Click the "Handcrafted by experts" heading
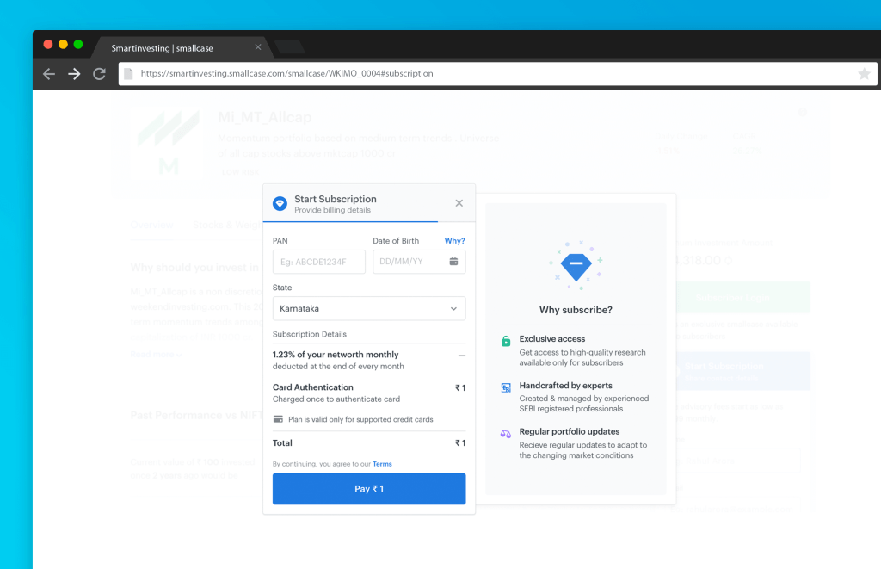Image resolution: width=881 pixels, height=569 pixels. click(x=566, y=386)
